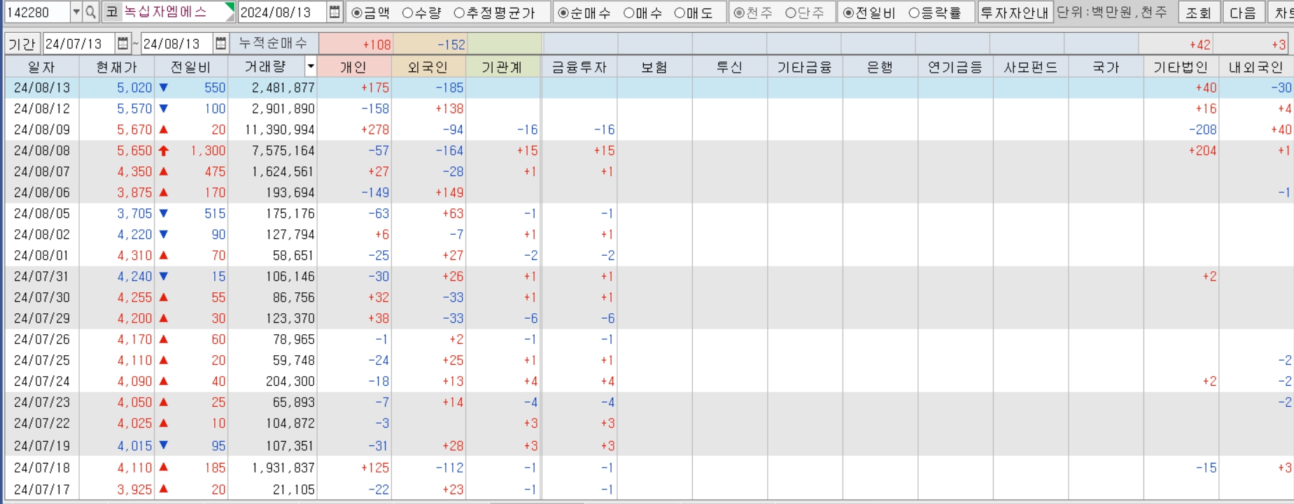Viewport: 1294px width, 504px height.
Task: Click the stock search magnifier icon
Action: [x=90, y=12]
